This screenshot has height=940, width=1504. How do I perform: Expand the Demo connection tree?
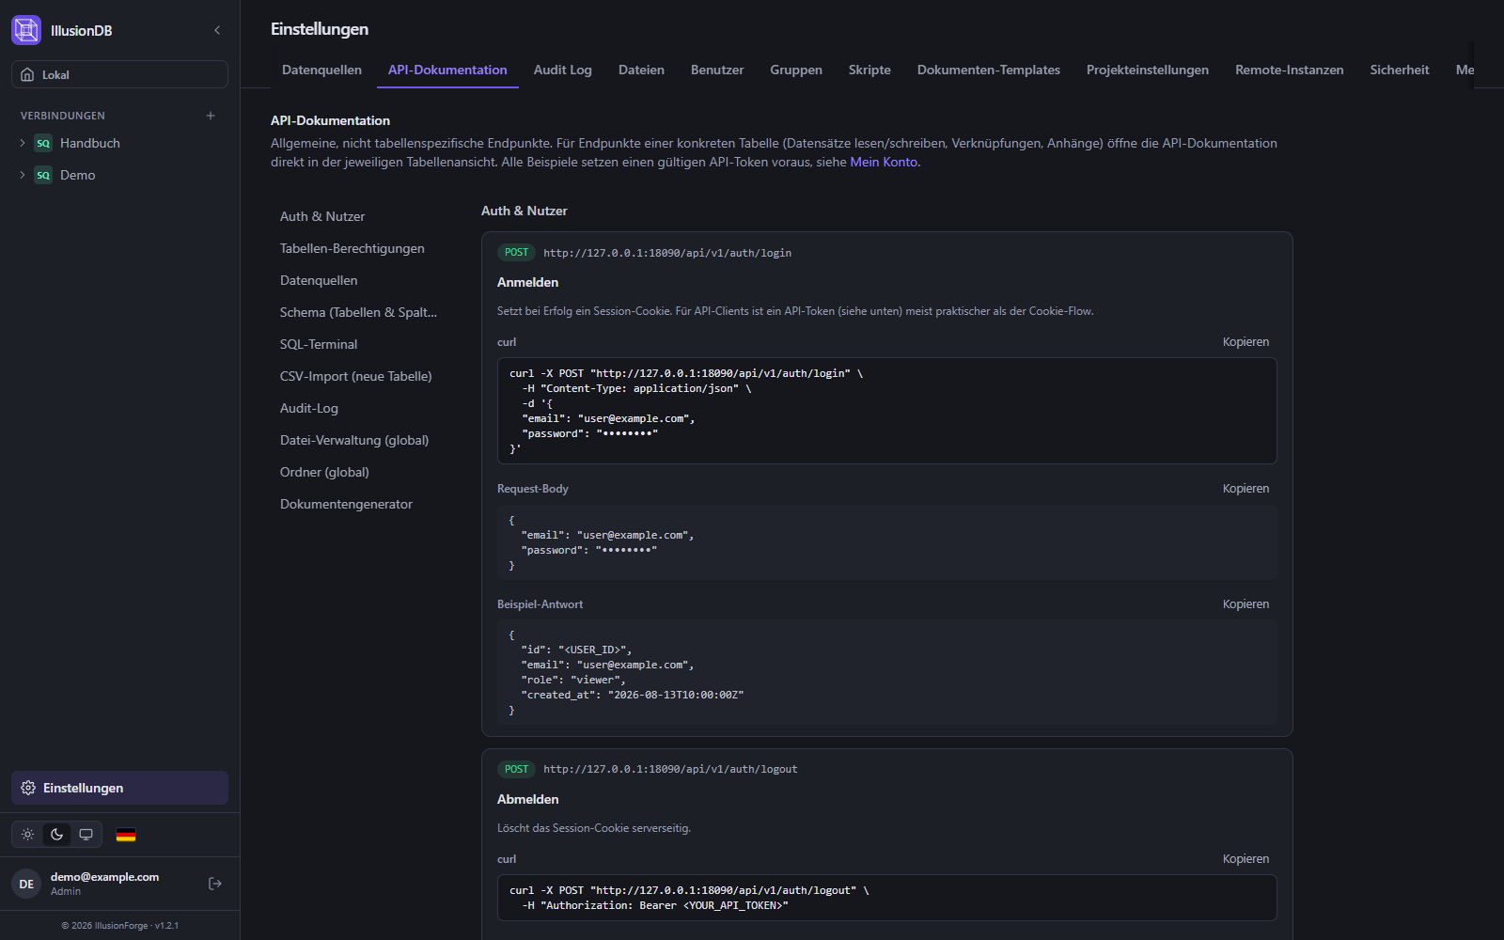(x=23, y=175)
